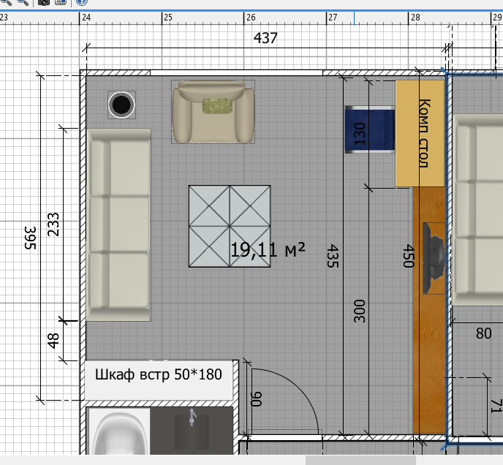
Task: Click the Zoom in magnifier toolbar icon
Action: [x=6, y=2]
